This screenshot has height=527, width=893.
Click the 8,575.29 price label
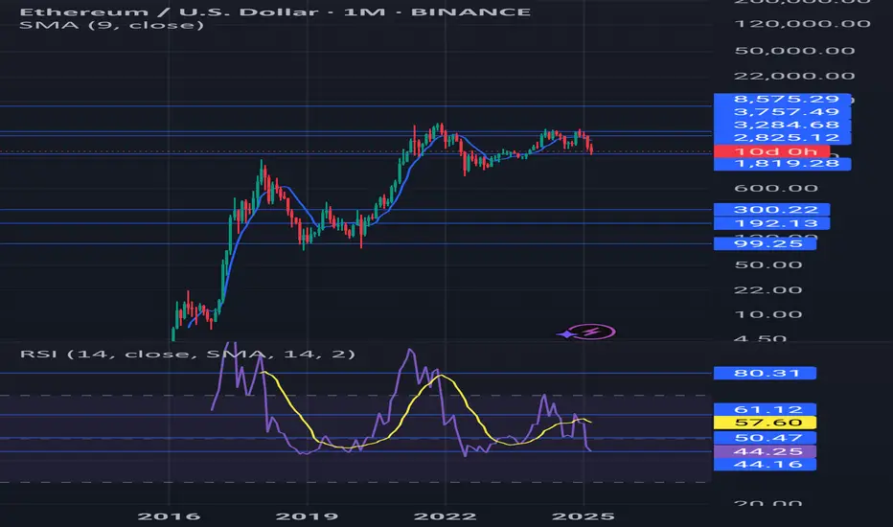(782, 99)
